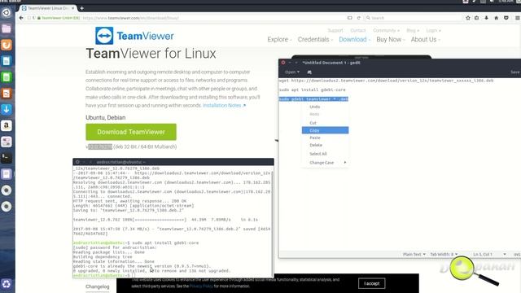Open Firefox downloads arrow
The width and height of the screenshot is (521, 293).
[487, 18]
